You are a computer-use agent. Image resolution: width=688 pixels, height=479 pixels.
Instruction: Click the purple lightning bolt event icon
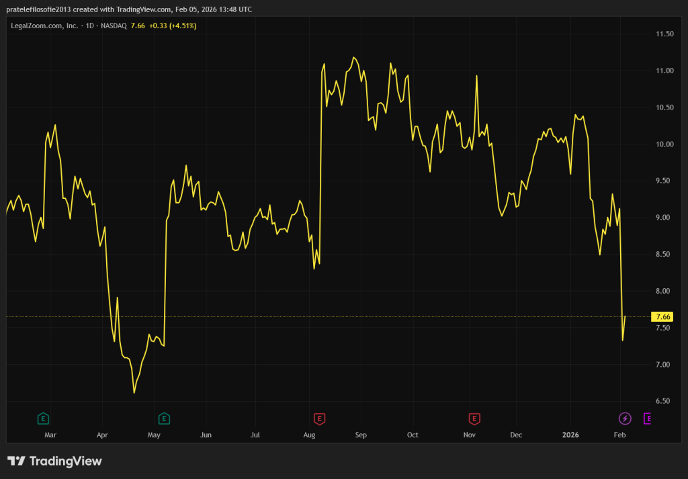point(625,419)
